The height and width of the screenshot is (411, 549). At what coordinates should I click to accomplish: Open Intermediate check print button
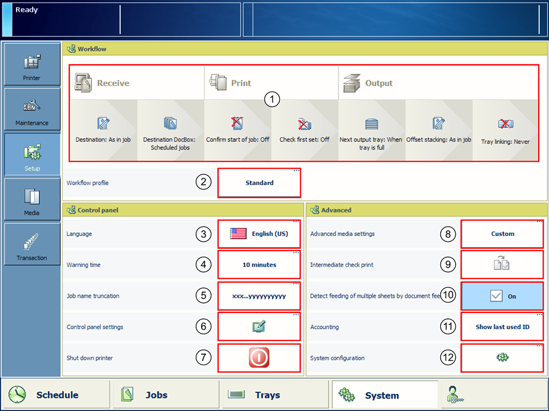[502, 265]
